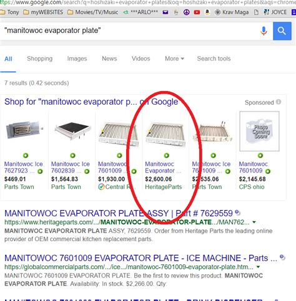Open Manitowoc Ice 7627923 product link
The height and width of the screenshot is (301, 296).
point(23,167)
